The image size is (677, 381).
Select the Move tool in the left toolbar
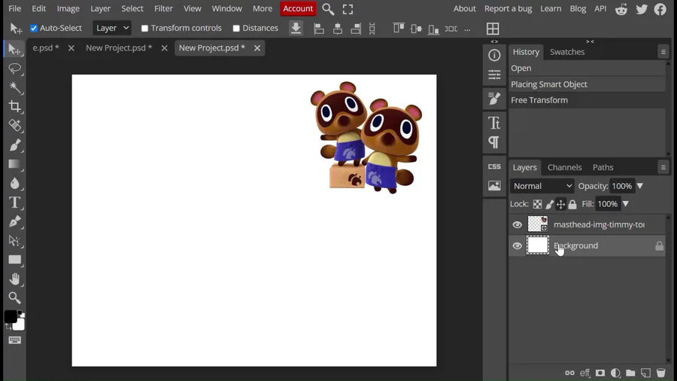pos(15,49)
